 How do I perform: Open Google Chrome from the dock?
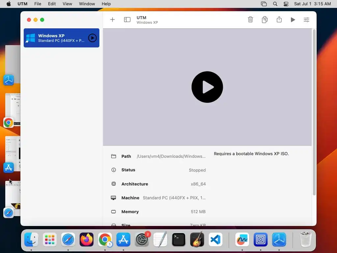[105, 239]
